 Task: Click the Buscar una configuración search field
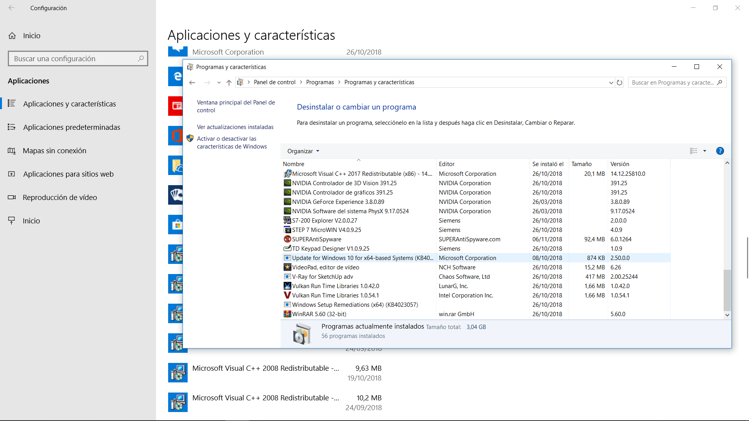point(74,59)
